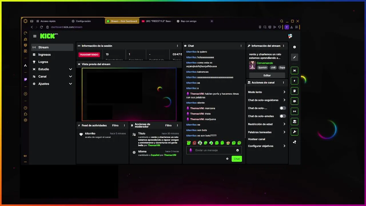The image size is (366, 206).
Task: Toggle the stream preview widget icon
Action: point(295,70)
